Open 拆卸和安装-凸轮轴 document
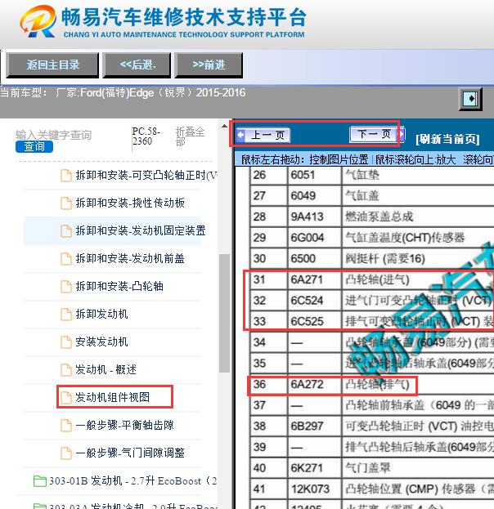The image size is (494, 509). point(119,286)
